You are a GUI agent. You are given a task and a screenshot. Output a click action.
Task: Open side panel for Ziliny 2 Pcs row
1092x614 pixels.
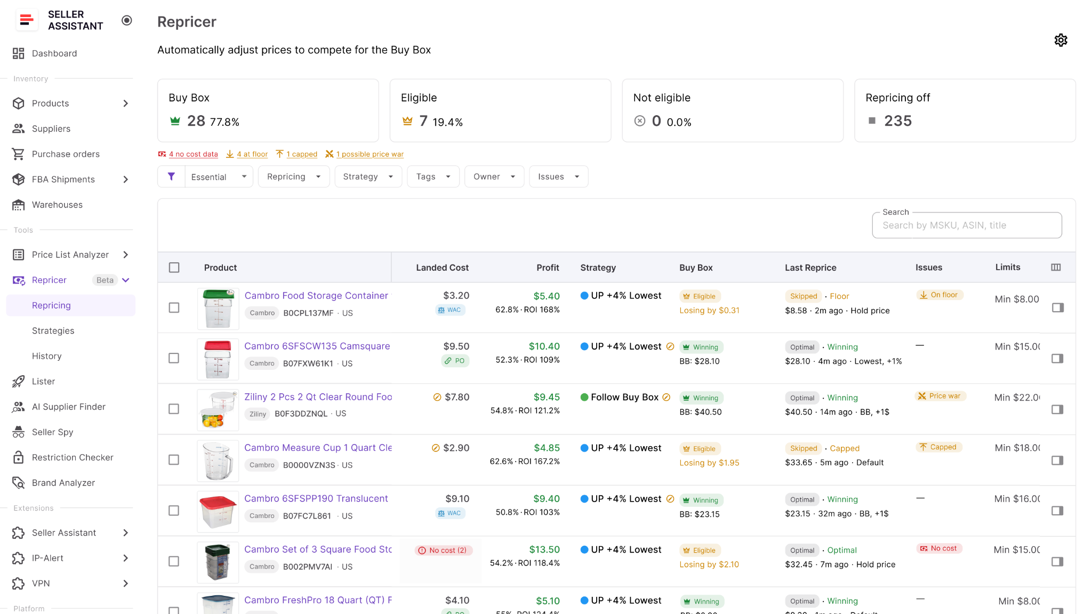(1058, 409)
